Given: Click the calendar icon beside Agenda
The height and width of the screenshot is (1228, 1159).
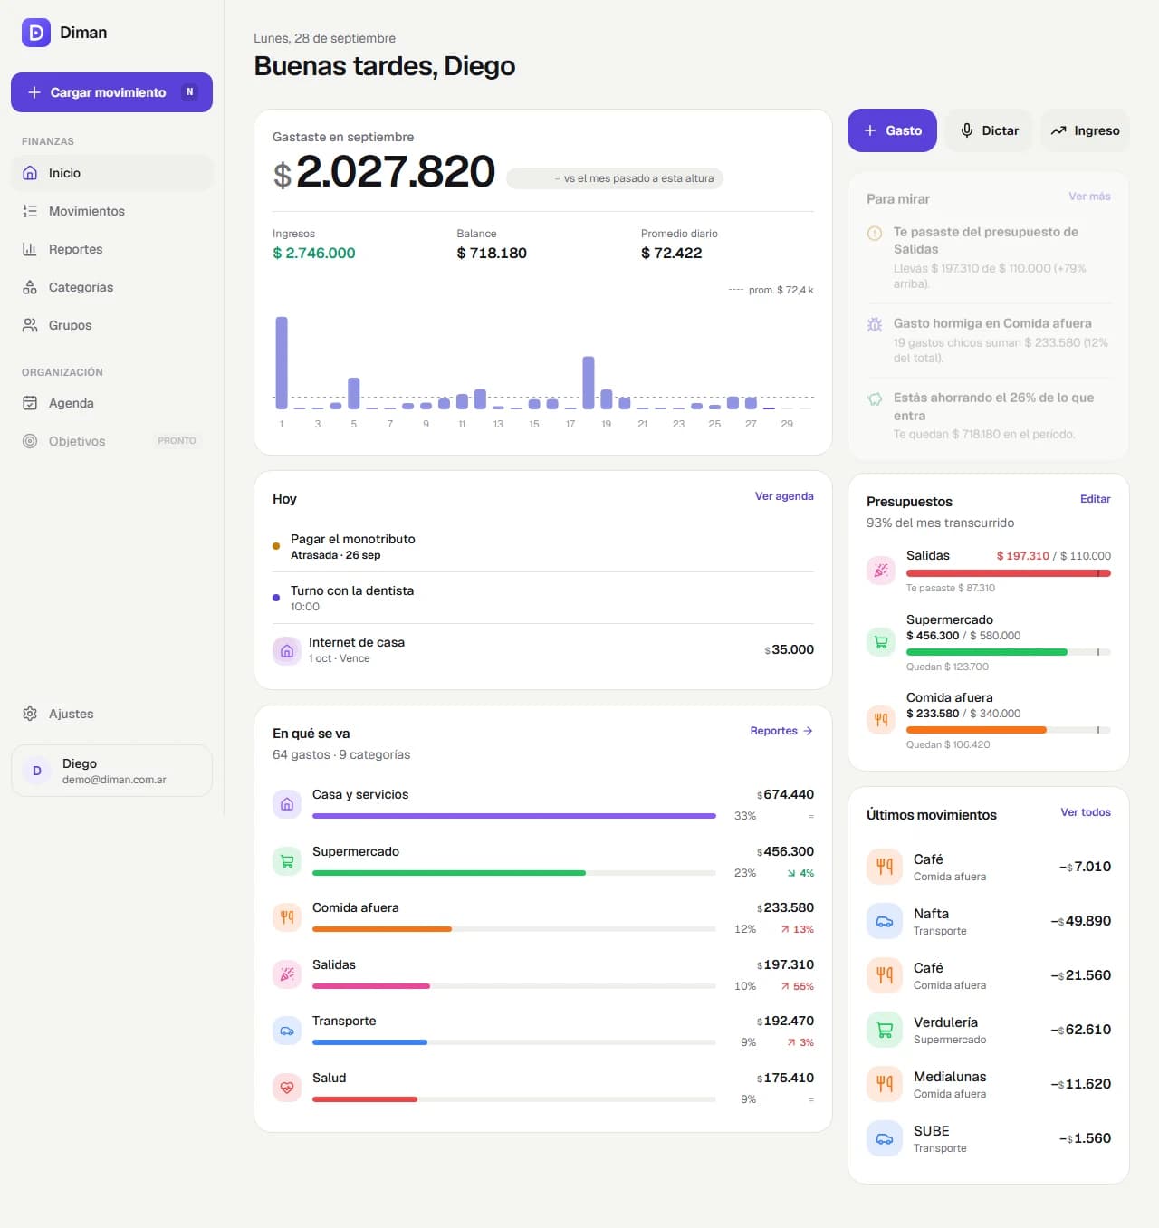Looking at the screenshot, I should [x=30, y=403].
